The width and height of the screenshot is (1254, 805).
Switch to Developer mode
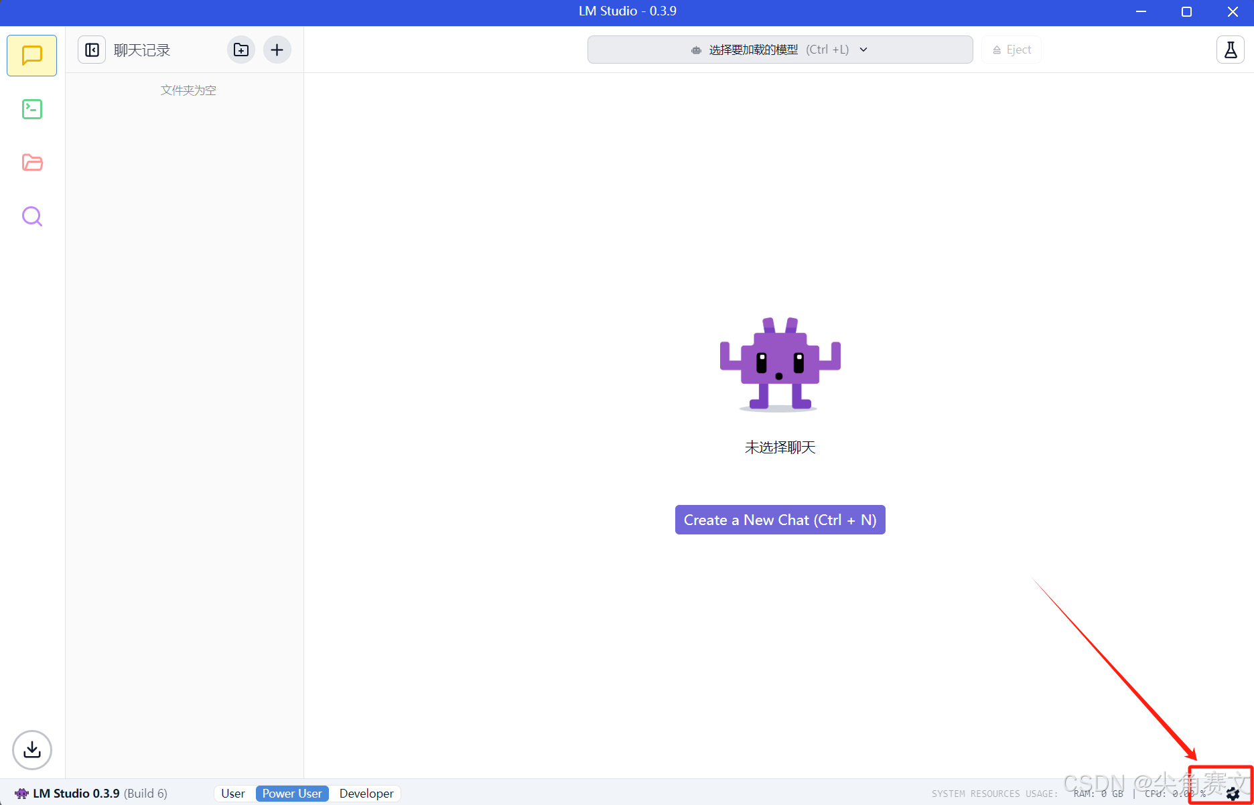(x=366, y=794)
